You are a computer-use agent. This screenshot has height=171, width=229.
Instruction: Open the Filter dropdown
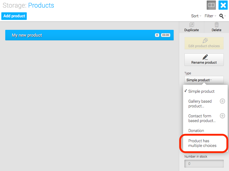210,16
